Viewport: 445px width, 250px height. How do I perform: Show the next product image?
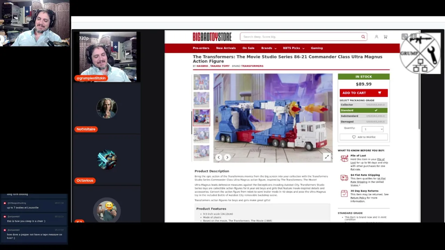(227, 157)
